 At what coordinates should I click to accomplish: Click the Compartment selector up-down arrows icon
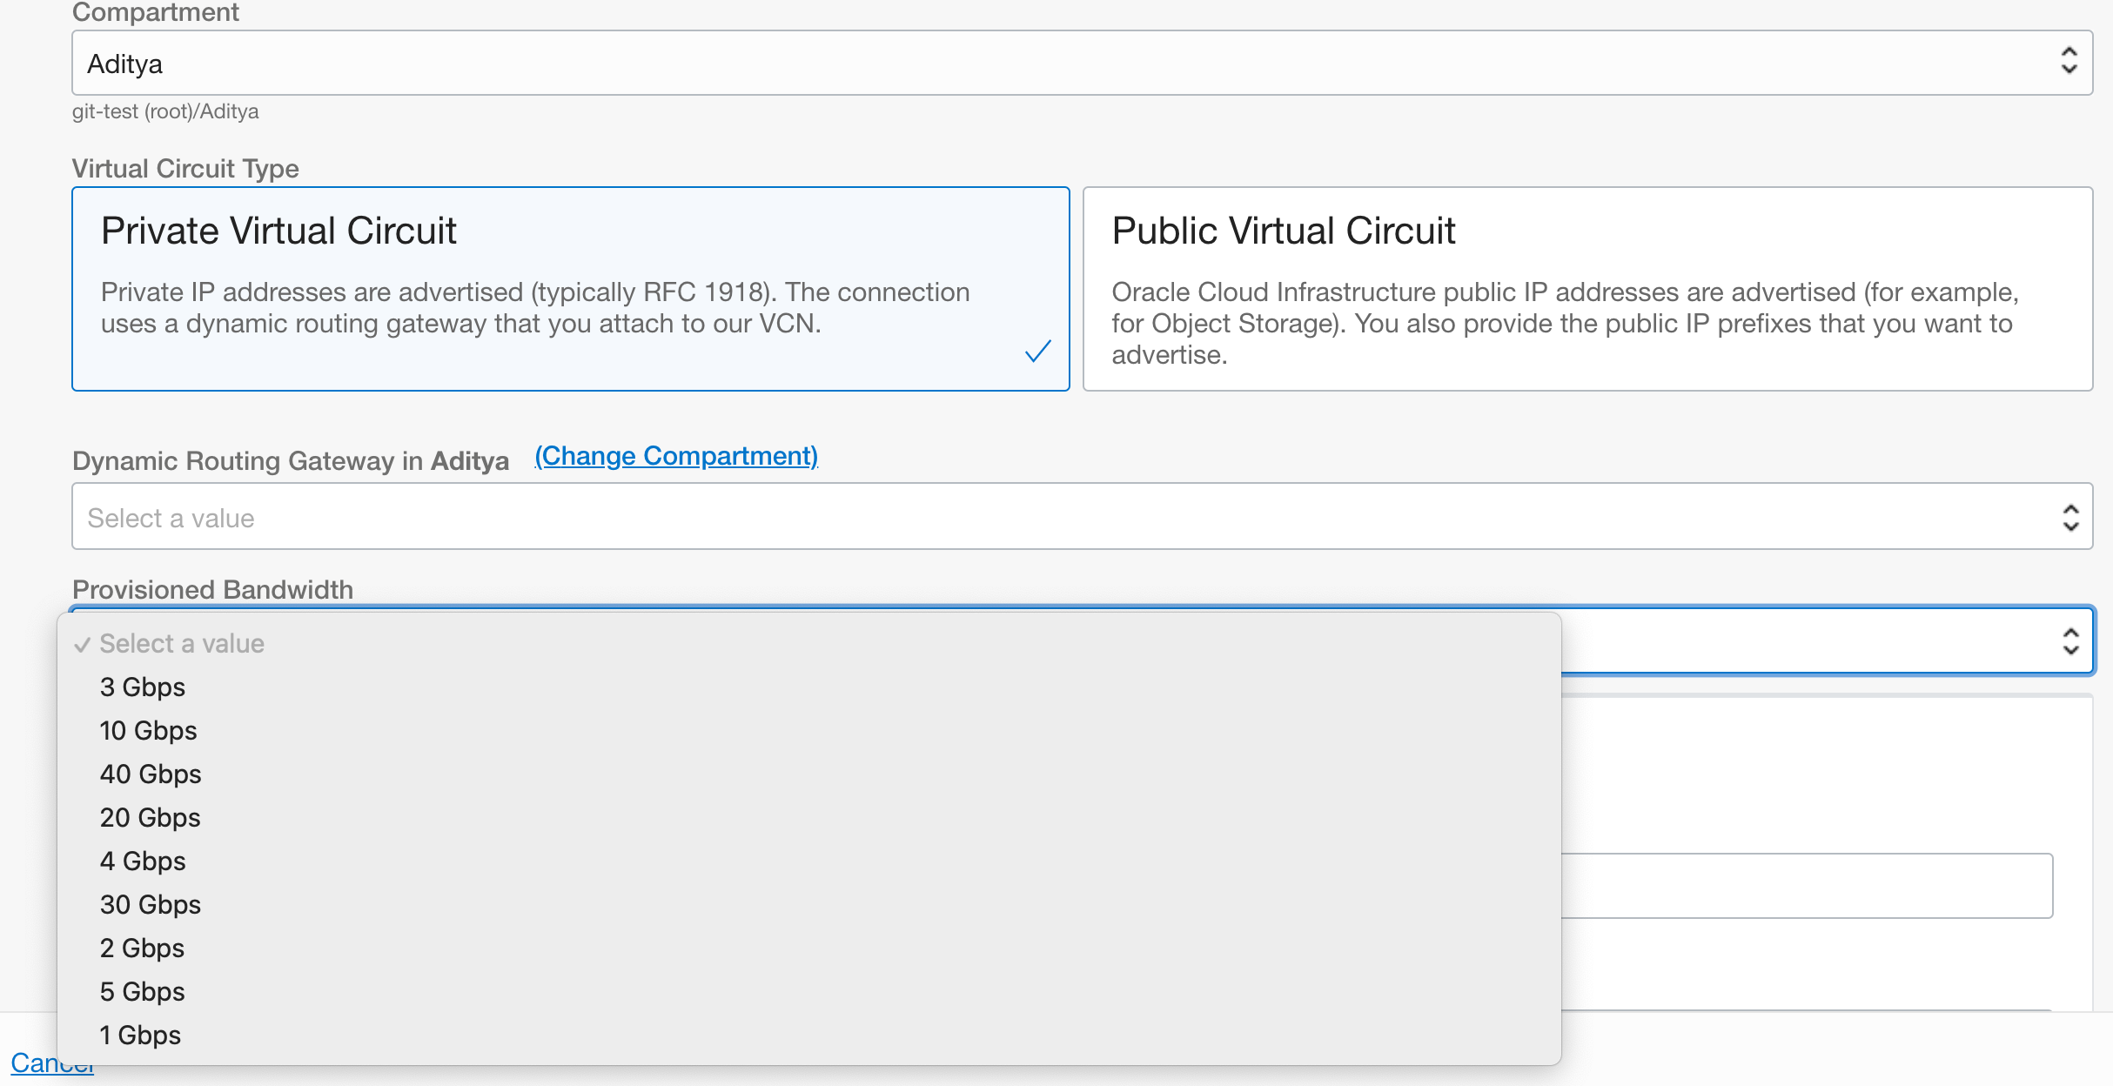2069,61
